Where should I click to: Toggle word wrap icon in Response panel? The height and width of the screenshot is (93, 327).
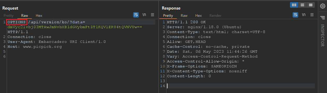point(295,15)
